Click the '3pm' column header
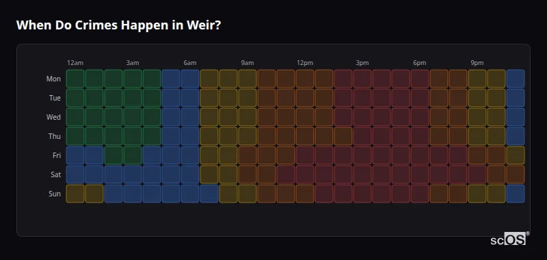The image size is (547, 260). tap(362, 63)
